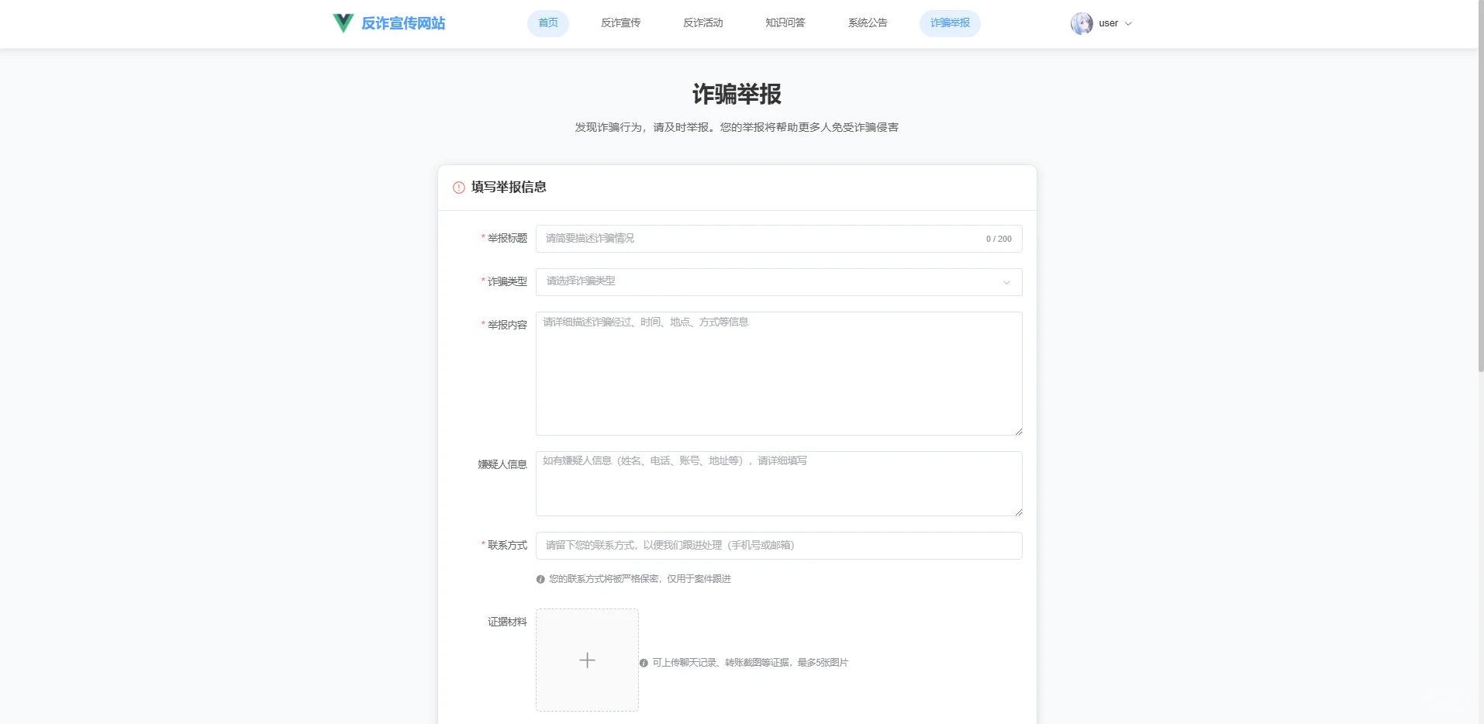Click the red warning icon beside 填写举报信息
Screen dimensions: 1484x724
[x=457, y=187]
